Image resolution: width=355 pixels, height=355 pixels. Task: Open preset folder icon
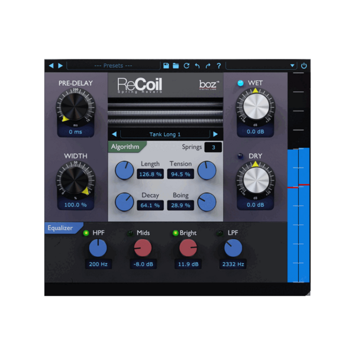(176, 66)
